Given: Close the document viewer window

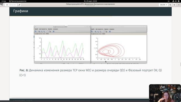Looking at the screenshot, I should click(179, 5).
